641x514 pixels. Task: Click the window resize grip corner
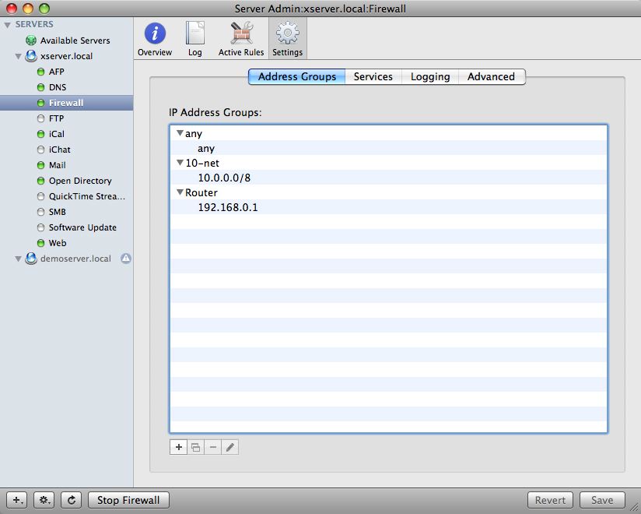tap(635, 508)
